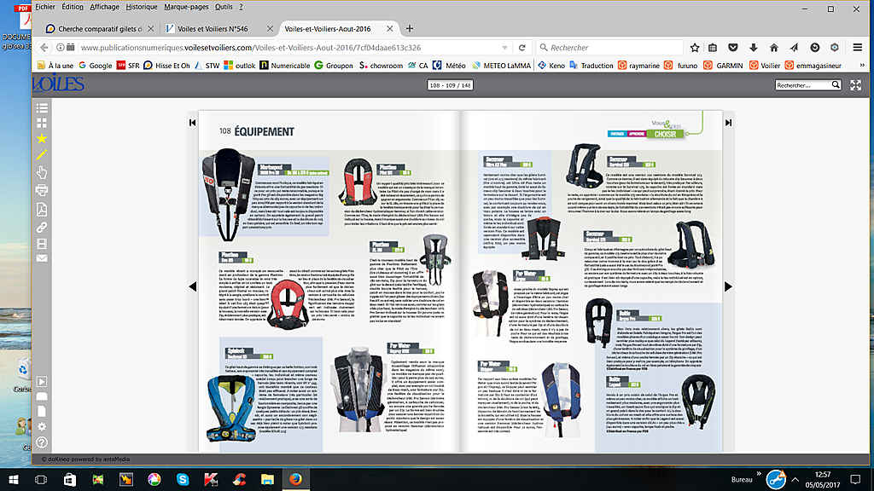Image resolution: width=874 pixels, height=491 pixels.
Task: Open the Affichage menu
Action: 105,7
